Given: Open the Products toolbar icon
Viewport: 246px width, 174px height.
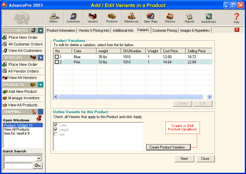Looking at the screenshot, I should [112, 18].
